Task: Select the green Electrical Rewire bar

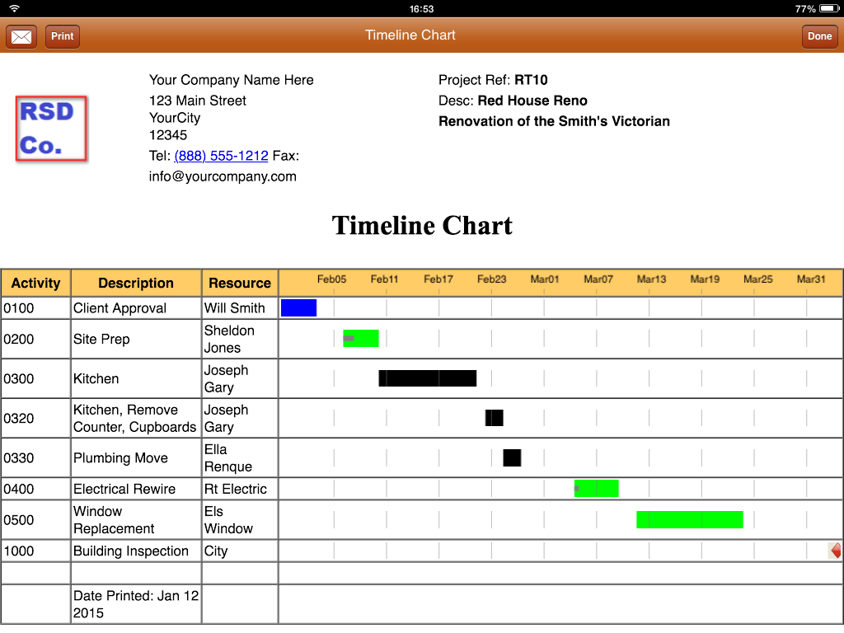Action: [597, 489]
